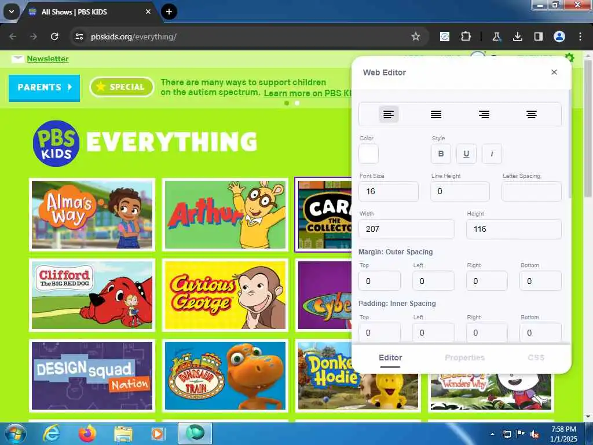
Task: Open the Chrome Labs flask icon
Action: pos(496,37)
